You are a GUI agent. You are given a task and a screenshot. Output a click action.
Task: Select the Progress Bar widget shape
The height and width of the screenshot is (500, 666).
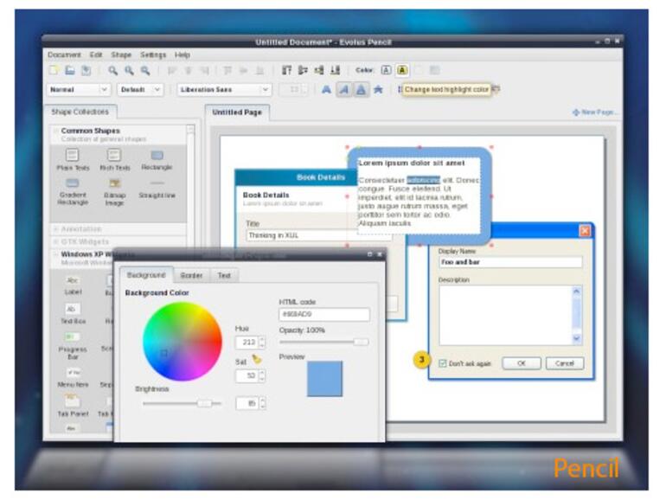click(x=73, y=346)
